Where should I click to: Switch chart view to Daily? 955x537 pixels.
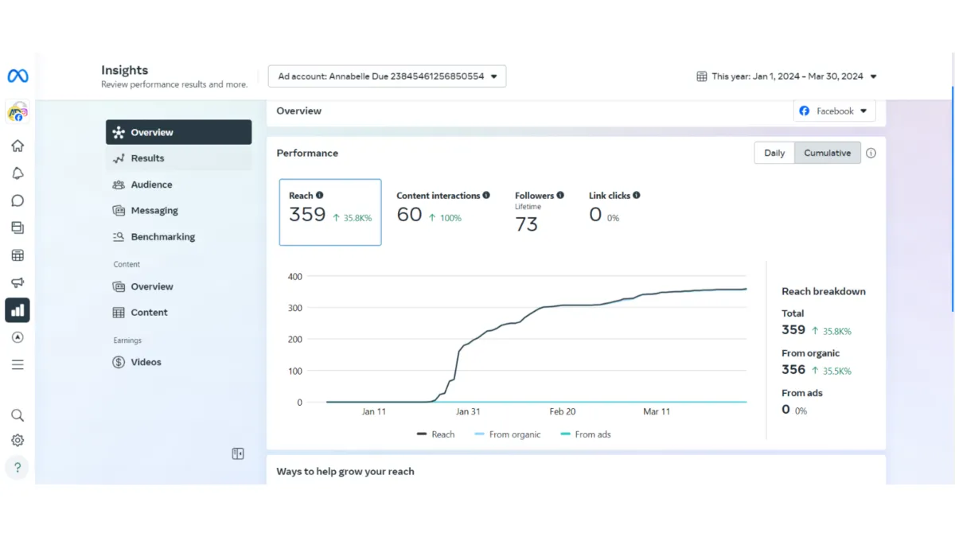tap(774, 153)
